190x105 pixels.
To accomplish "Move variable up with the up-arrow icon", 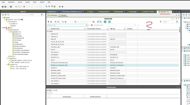I will pos(48,22).
